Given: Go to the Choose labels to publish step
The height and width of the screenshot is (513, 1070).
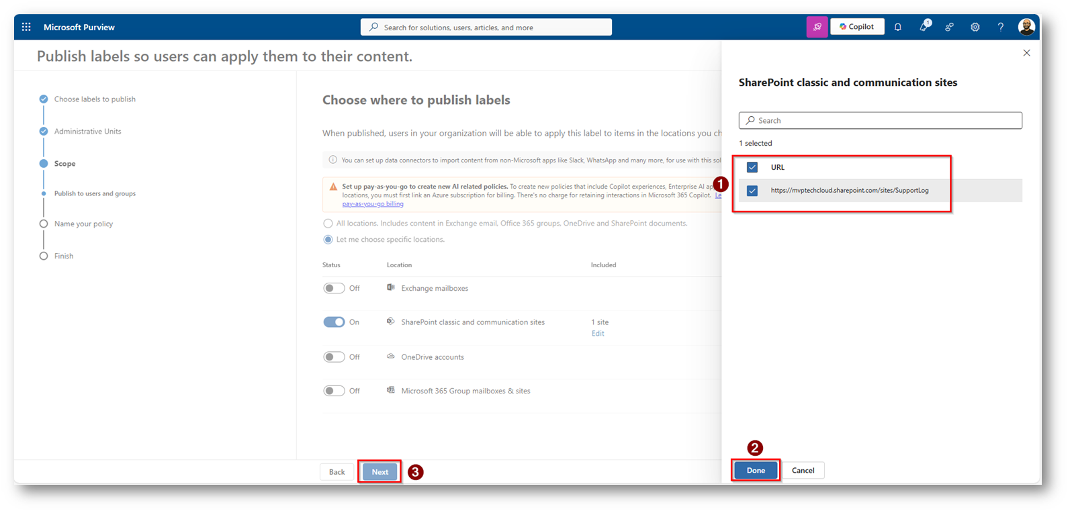Looking at the screenshot, I should click(x=95, y=99).
